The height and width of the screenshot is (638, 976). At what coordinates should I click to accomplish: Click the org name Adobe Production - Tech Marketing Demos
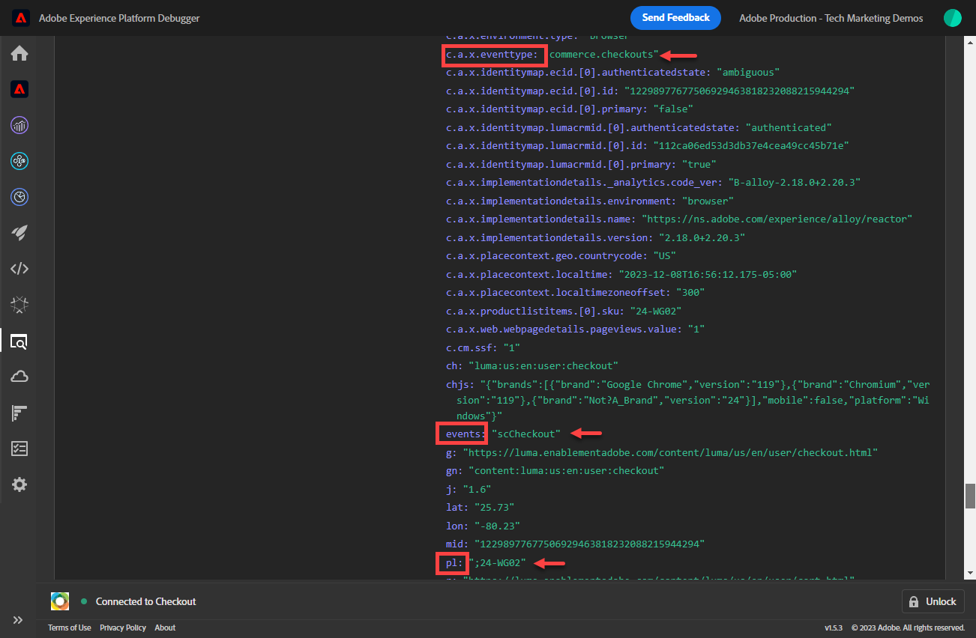click(831, 18)
